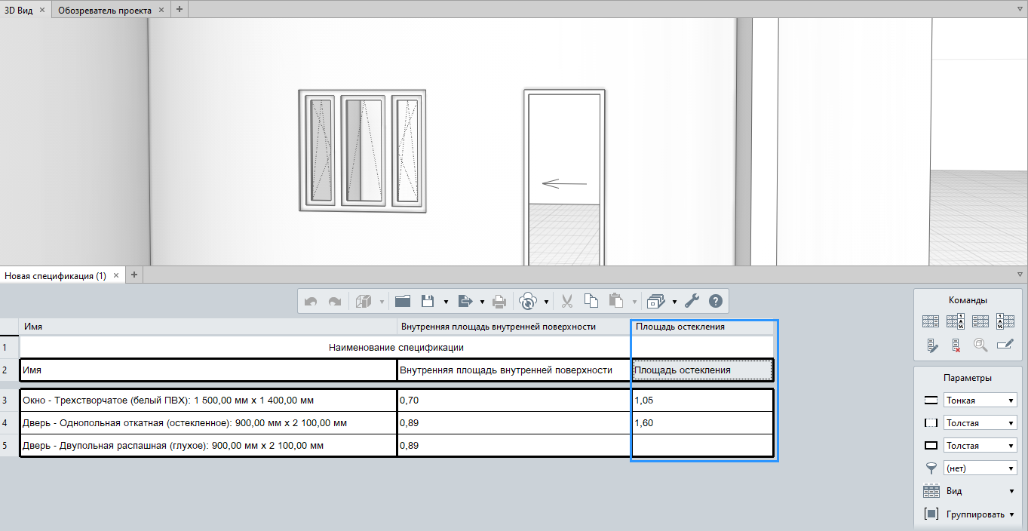Expand the dropdown arrow next to stacked windows
The width and height of the screenshot is (1028, 531).
click(674, 302)
